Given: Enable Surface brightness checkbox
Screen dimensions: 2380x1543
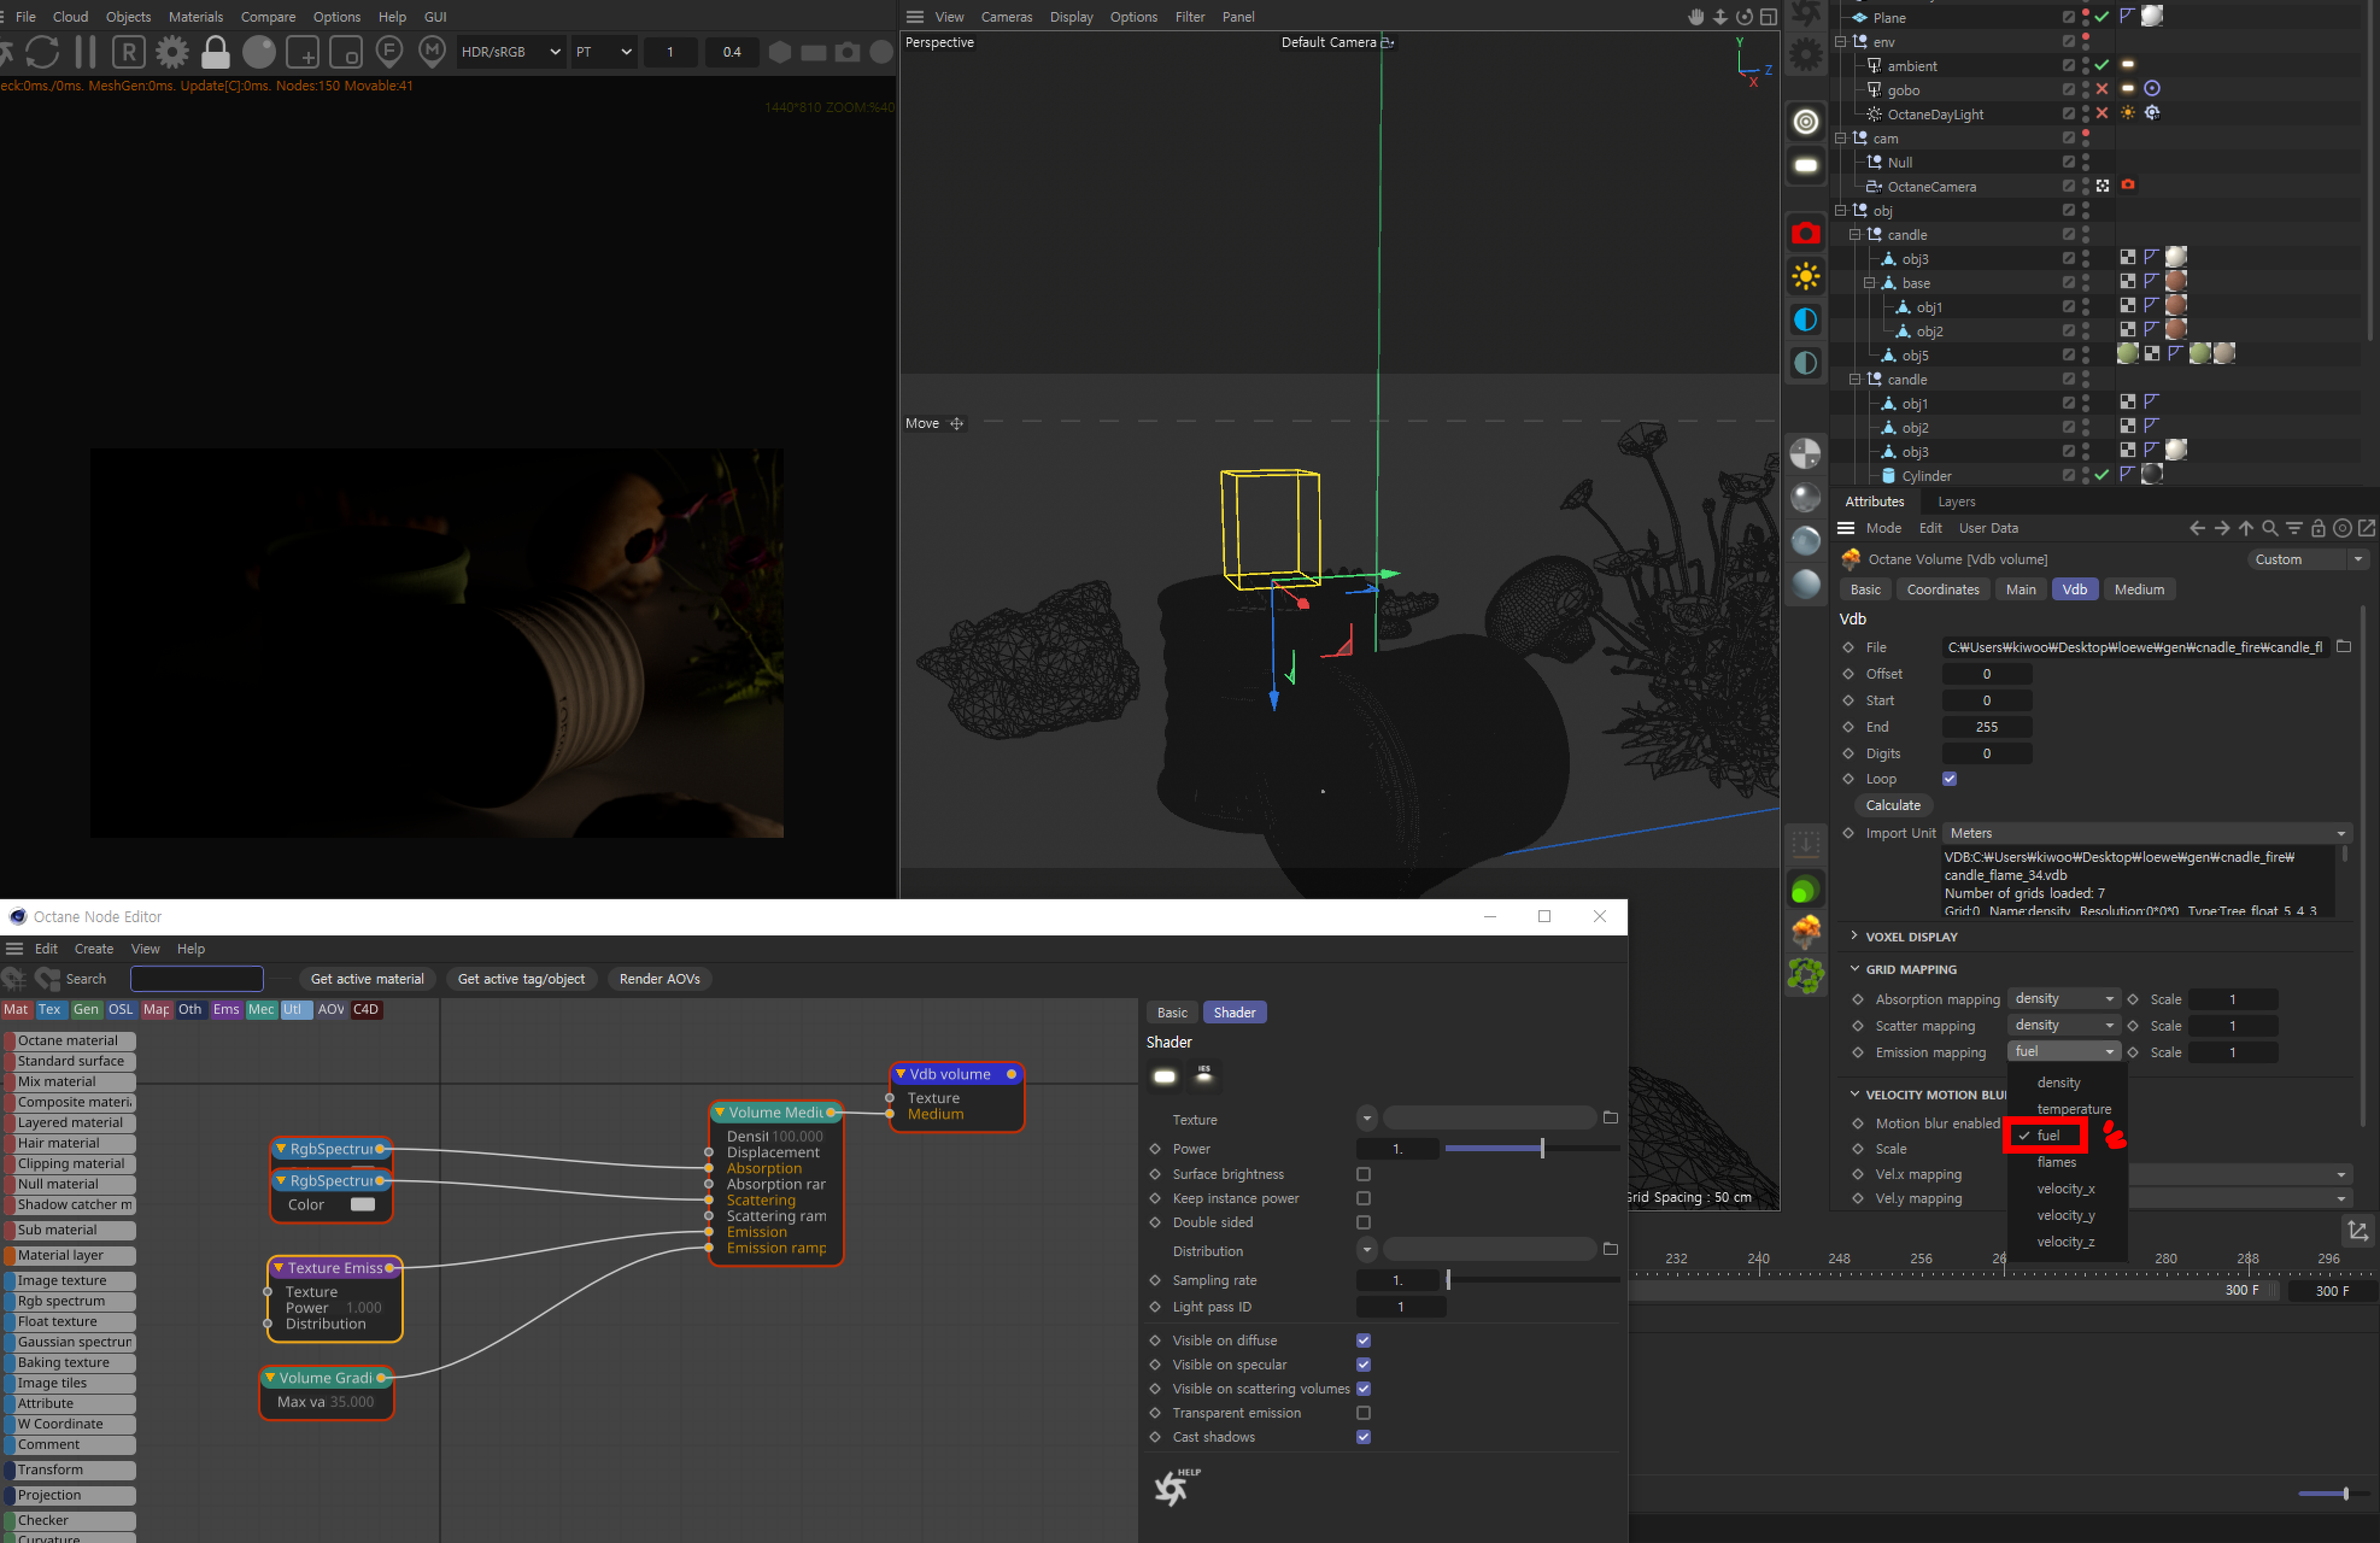Looking at the screenshot, I should point(1363,1174).
